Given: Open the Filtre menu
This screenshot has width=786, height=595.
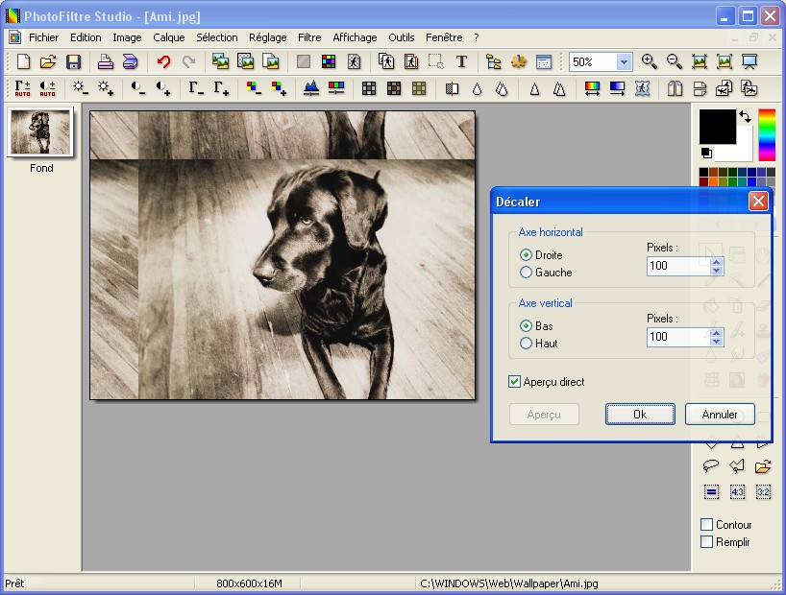Looking at the screenshot, I should (309, 37).
